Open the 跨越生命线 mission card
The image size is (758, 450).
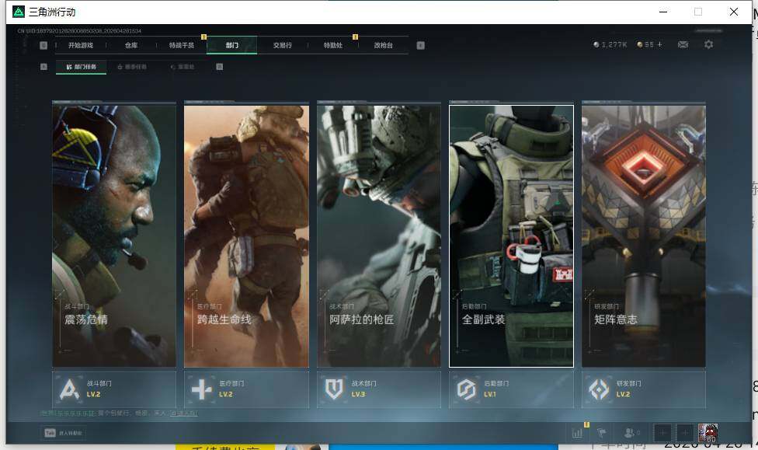[x=246, y=236]
